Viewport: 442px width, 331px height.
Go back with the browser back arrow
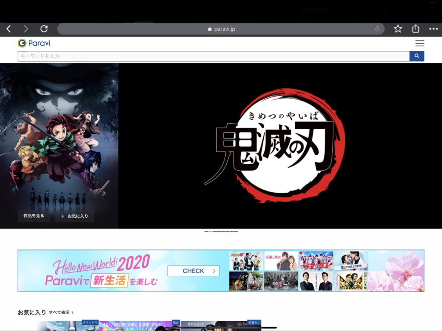(9, 29)
